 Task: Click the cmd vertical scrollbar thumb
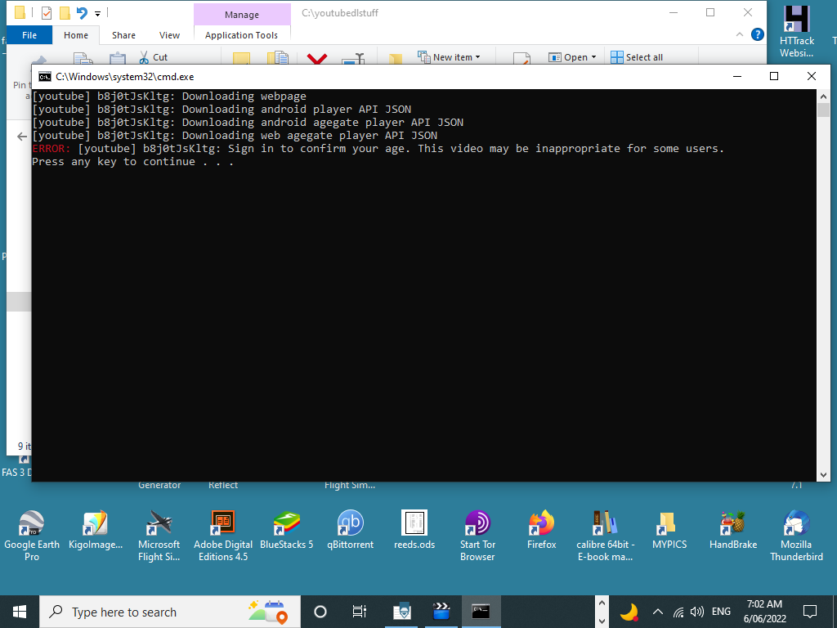click(x=823, y=110)
